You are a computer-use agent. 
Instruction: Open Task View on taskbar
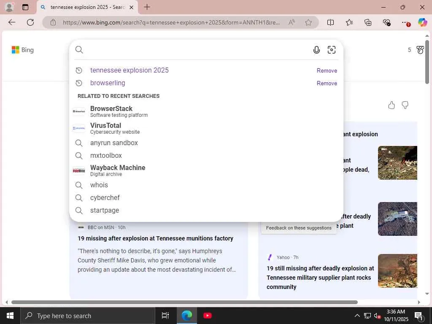click(165, 316)
